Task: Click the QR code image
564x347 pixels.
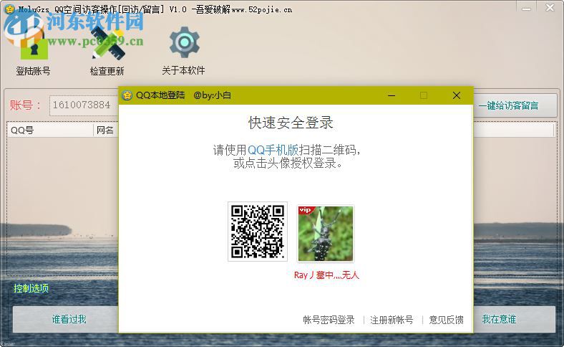Action: tap(257, 232)
